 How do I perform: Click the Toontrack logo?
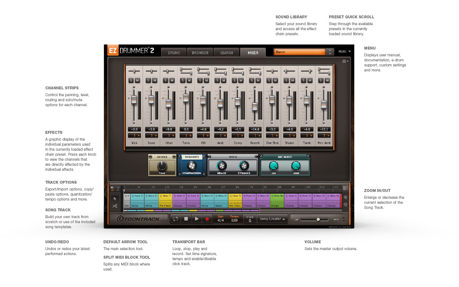pyautogui.click(x=138, y=219)
